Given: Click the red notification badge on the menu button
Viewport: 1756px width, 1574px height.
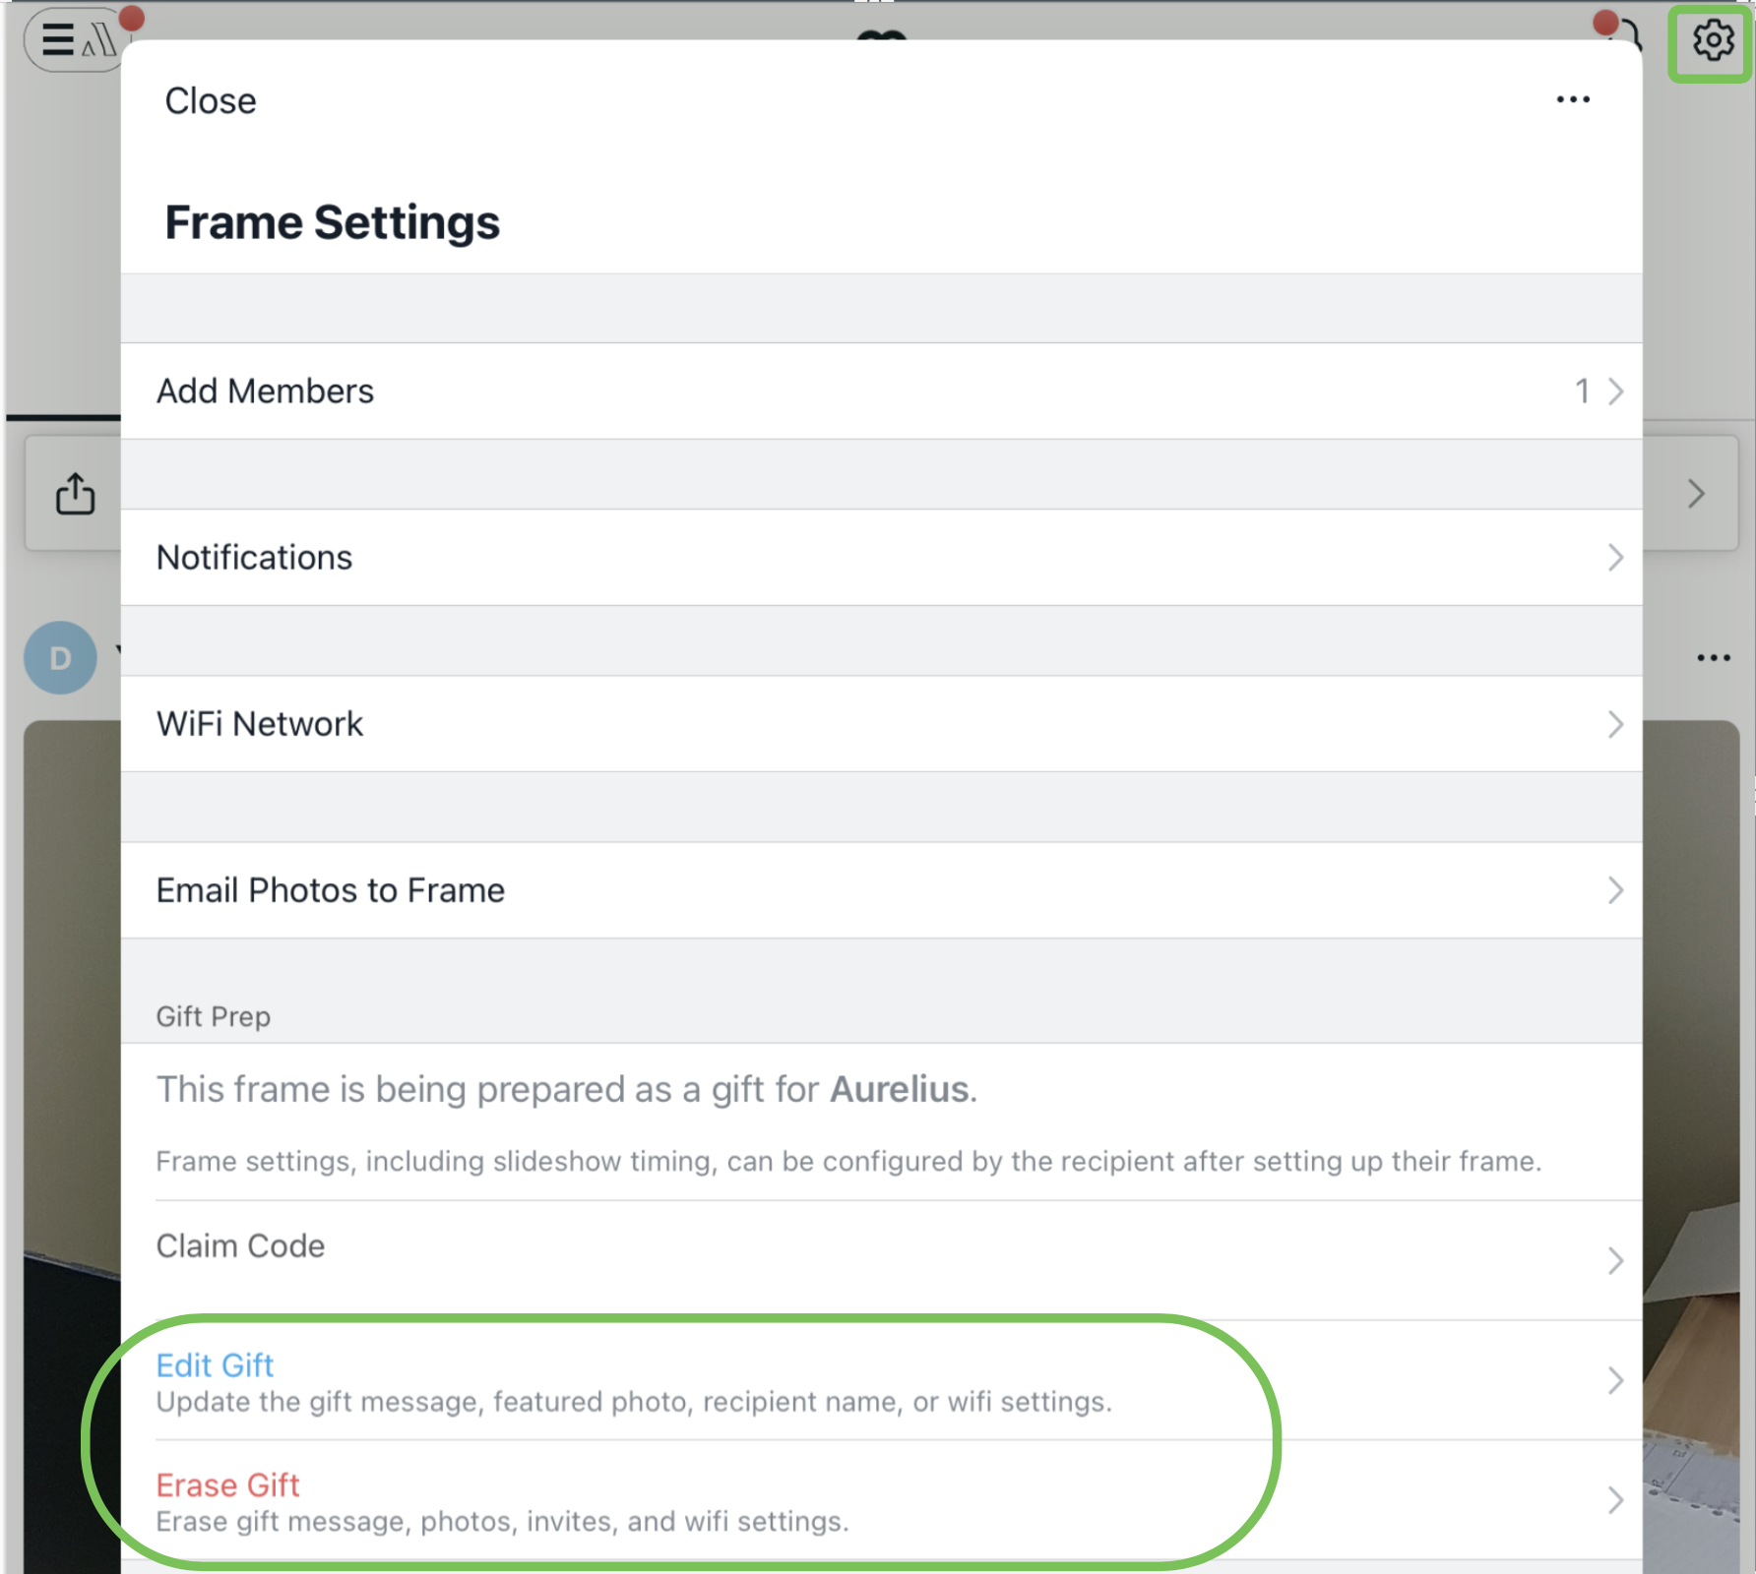Looking at the screenshot, I should [x=130, y=18].
